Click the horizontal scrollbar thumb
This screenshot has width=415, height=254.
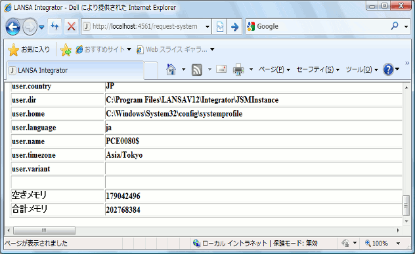(44, 230)
